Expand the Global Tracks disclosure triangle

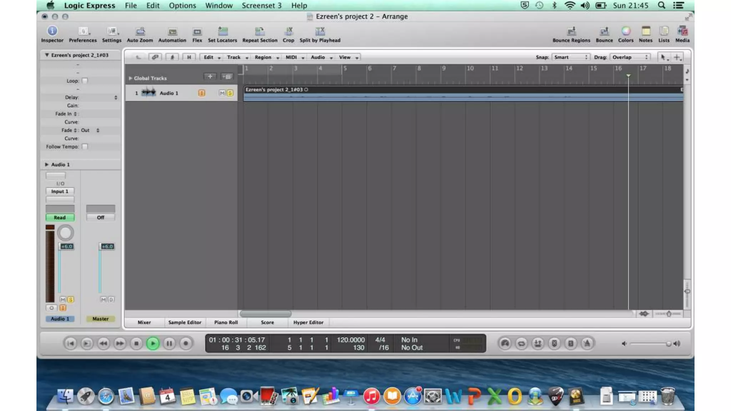(x=130, y=78)
